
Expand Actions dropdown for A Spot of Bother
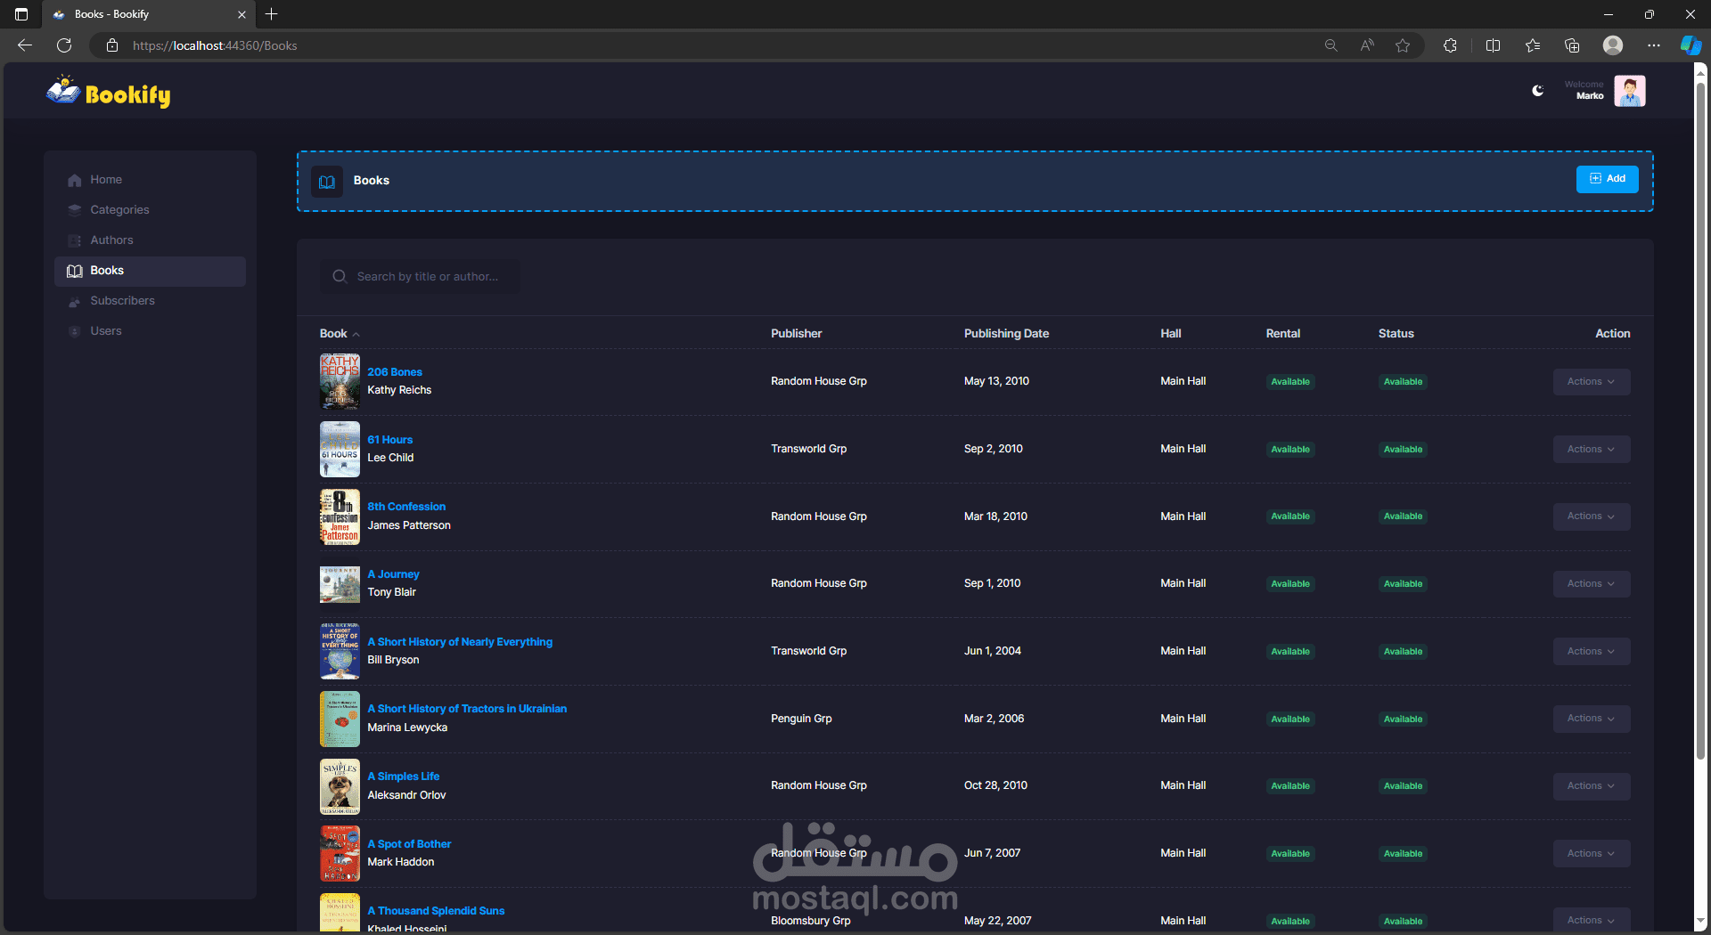tap(1592, 854)
